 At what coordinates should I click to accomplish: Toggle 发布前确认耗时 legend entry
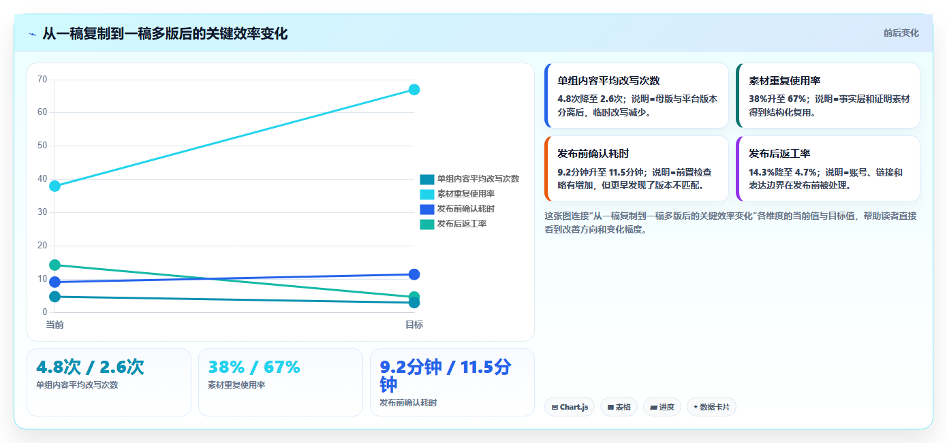(x=457, y=209)
